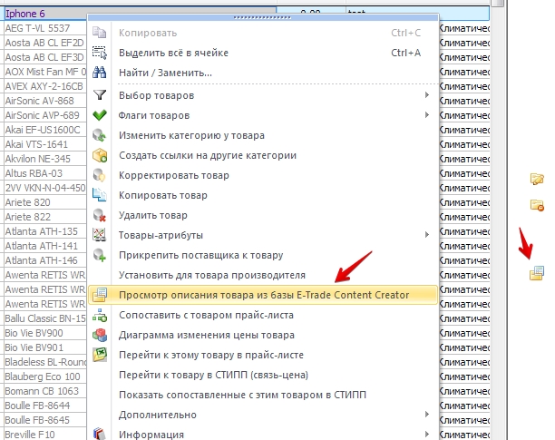Click the binoculars Find/Replace icon
Screen dimensions: 555x440
[100, 73]
